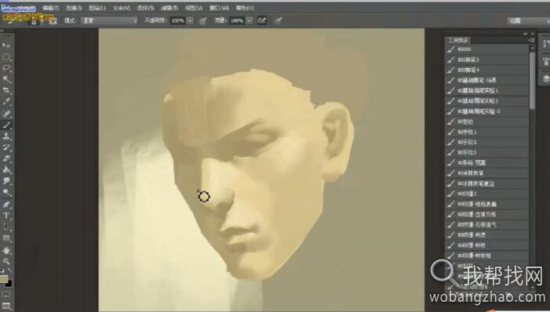Screen dimensions: 550x312
Task: Select the History Brush tool
Action: (x=6, y=147)
